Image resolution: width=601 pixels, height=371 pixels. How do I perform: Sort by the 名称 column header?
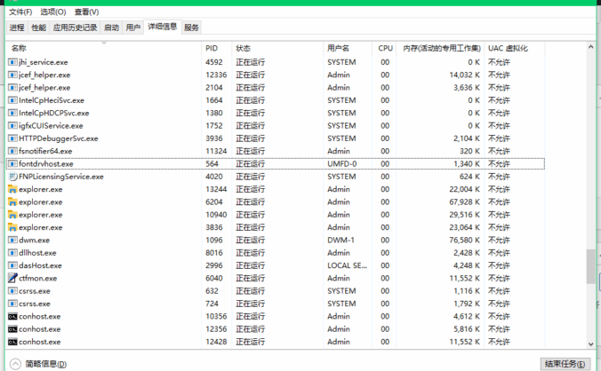[104, 48]
